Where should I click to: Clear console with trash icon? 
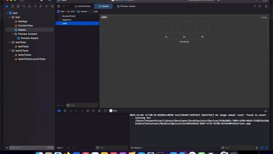(256, 148)
